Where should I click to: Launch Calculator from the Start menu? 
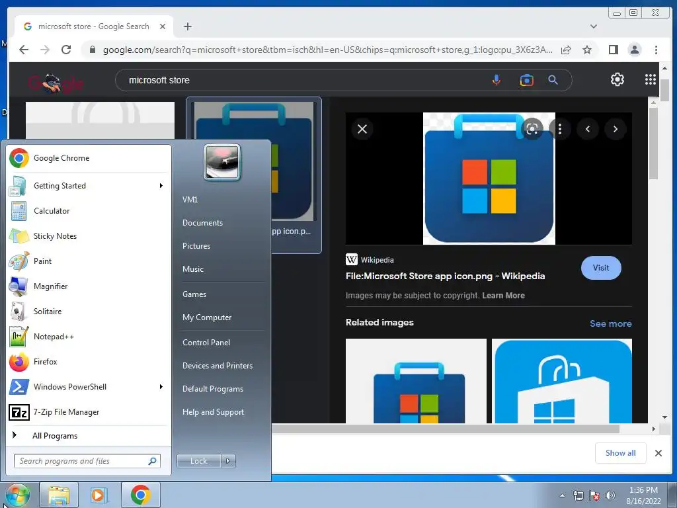pos(89,211)
